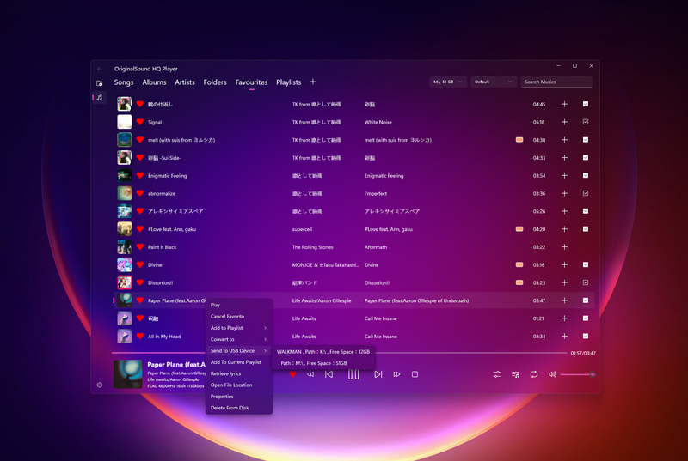Switch to the Artists tab

185,82
